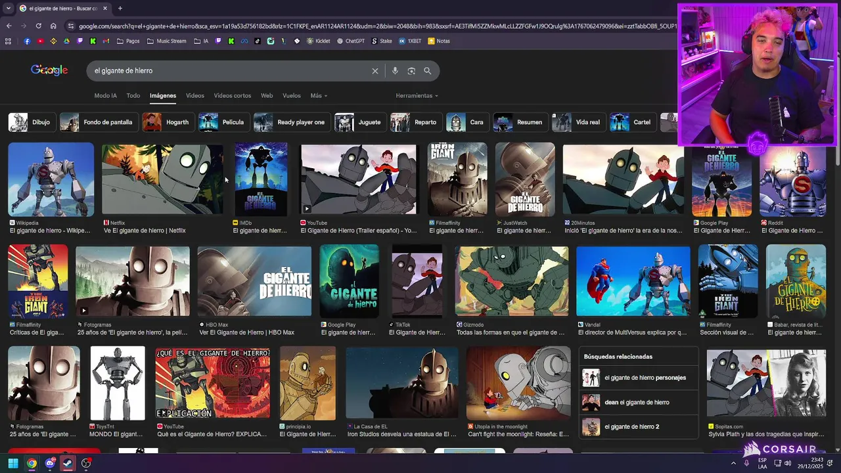841x473 pixels.
Task: Open the Stake bookmark
Action: pyautogui.click(x=382, y=41)
